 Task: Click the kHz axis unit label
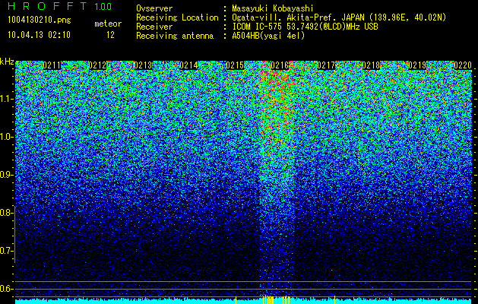pyautogui.click(x=7, y=62)
